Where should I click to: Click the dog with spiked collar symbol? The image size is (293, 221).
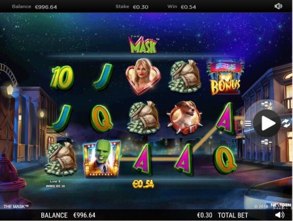pos(184,118)
